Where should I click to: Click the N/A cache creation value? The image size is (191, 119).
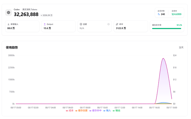coord(82,28)
